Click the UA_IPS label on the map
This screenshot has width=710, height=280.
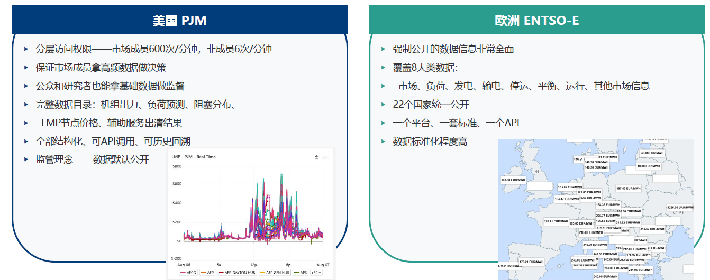pyautogui.click(x=678, y=213)
